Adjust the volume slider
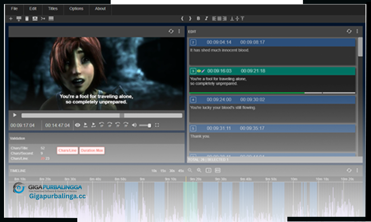 pos(145,125)
